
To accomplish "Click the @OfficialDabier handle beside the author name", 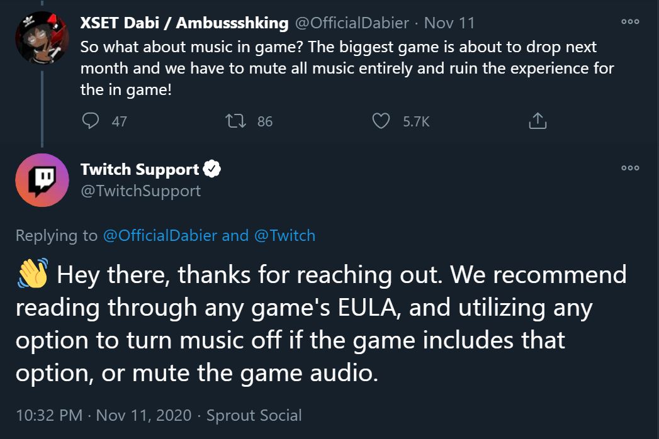I will click(x=351, y=24).
